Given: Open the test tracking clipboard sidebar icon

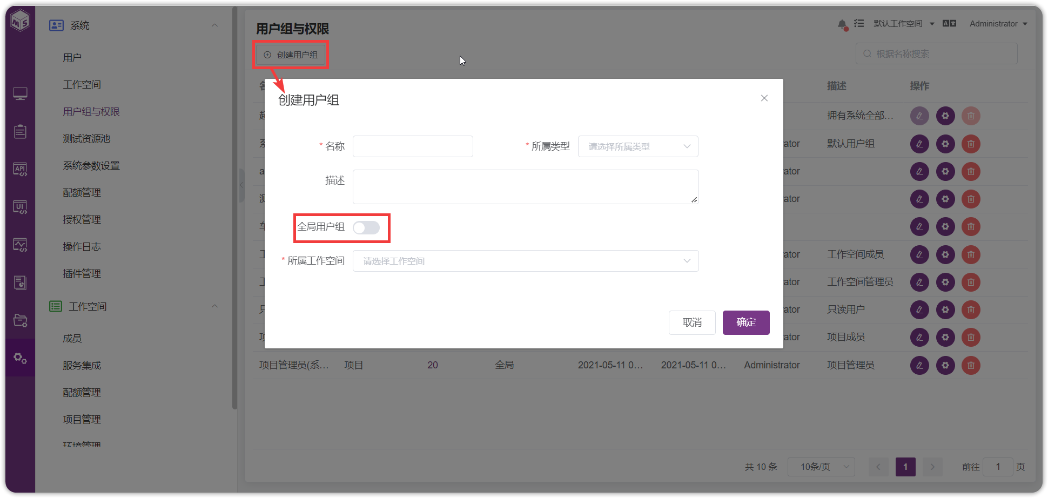Looking at the screenshot, I should (x=21, y=131).
